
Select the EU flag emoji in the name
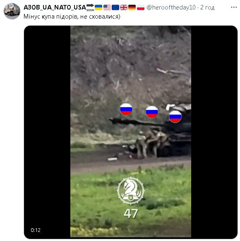coord(115,7)
